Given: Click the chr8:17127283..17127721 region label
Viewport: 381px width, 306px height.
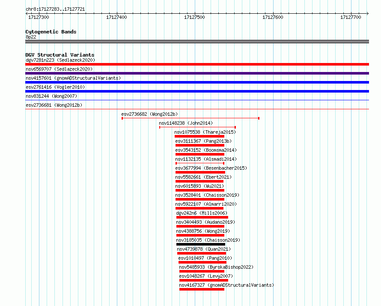Looking at the screenshot, I should [55, 9].
